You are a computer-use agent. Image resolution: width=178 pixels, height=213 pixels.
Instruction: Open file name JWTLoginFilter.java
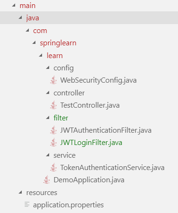tap(91, 143)
